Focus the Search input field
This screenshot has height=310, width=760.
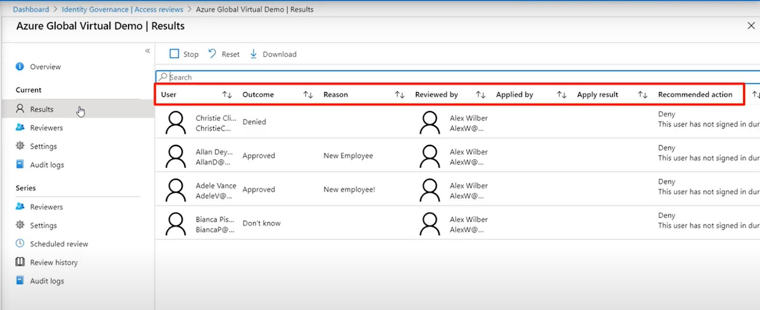point(458,77)
